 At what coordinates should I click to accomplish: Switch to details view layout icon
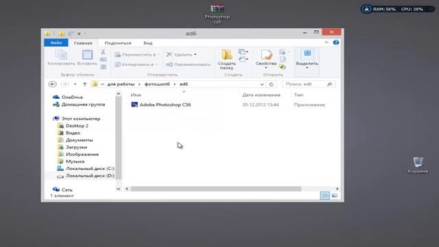tap(324, 196)
